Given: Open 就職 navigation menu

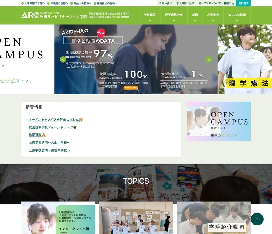Looking at the screenshot, I should coord(195,15).
